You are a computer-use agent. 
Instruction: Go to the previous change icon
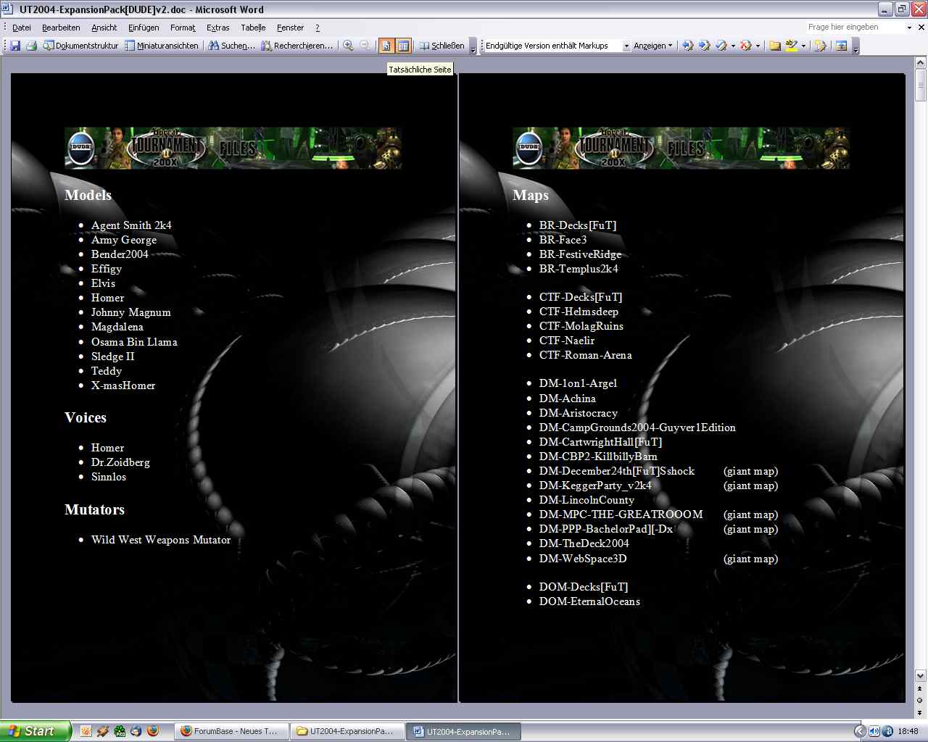tap(687, 46)
